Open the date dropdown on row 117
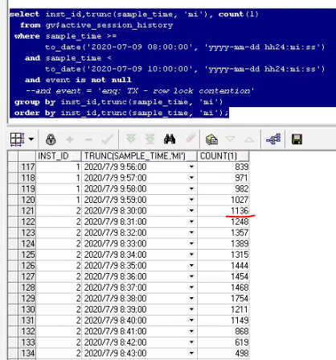The image size is (336, 360). tap(191, 167)
